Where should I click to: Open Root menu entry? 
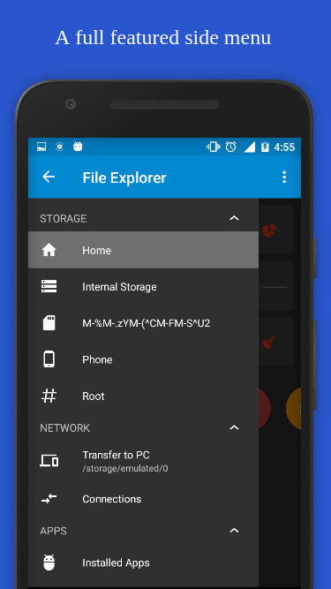(x=143, y=396)
